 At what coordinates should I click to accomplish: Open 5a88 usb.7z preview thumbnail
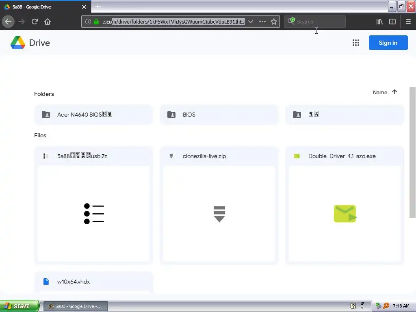pos(94,214)
